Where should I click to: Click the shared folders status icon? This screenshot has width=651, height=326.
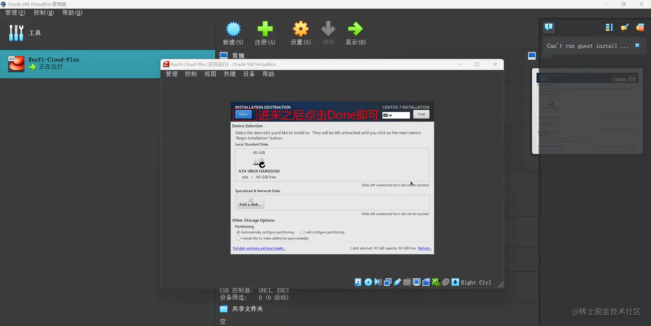tap(407, 282)
